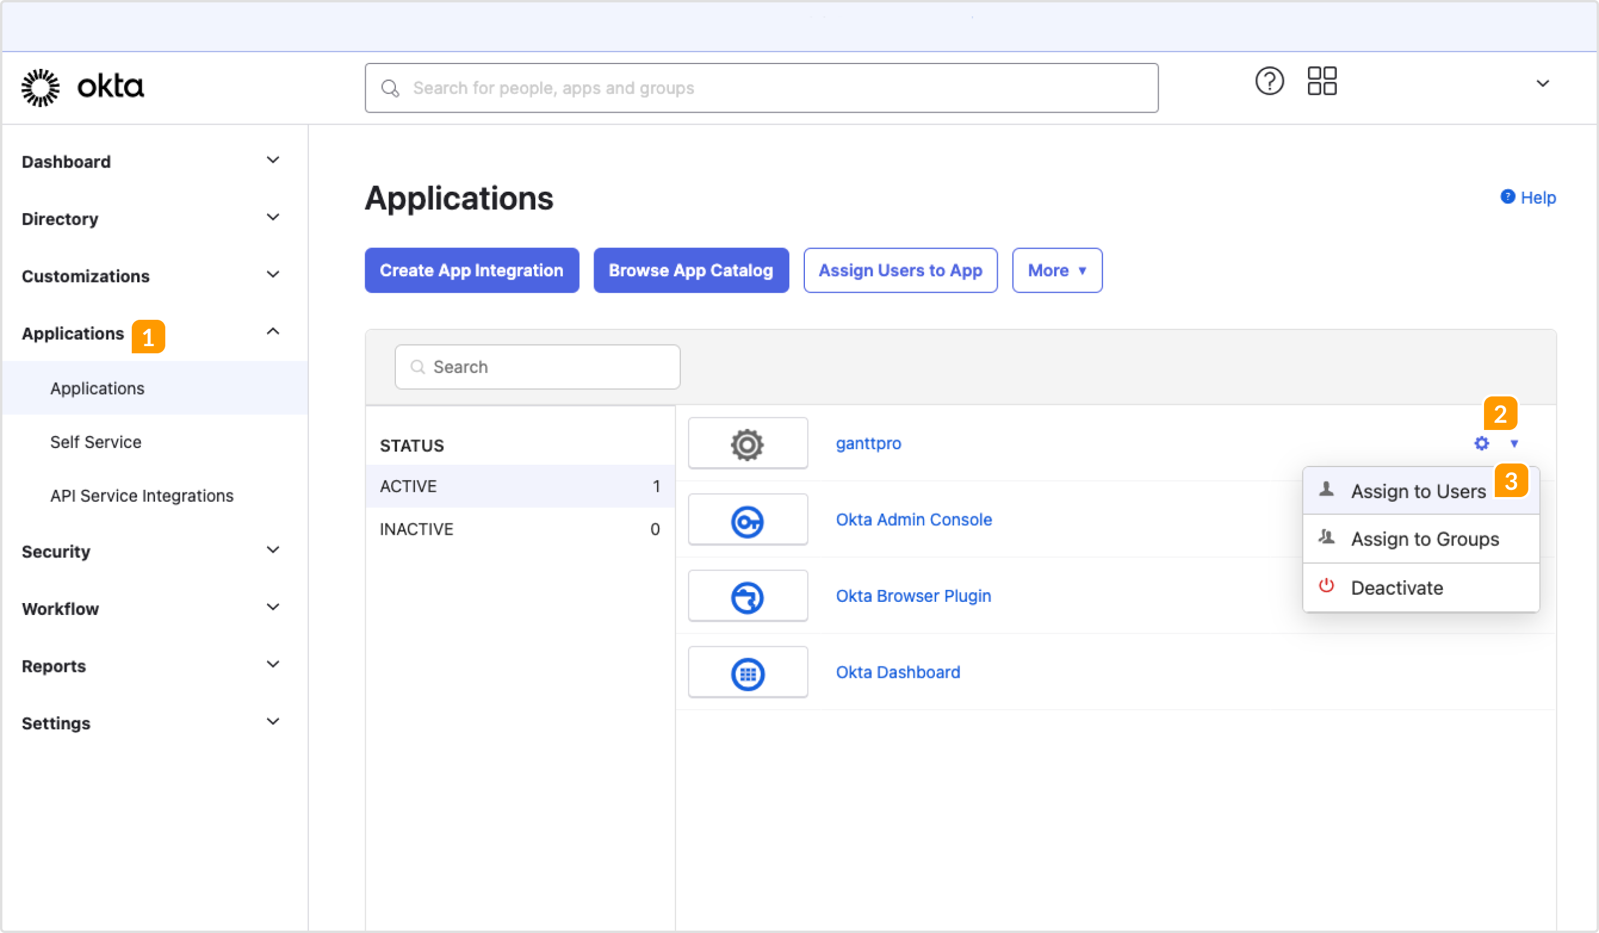1599x933 pixels.
Task: Click the group icon beside Assign to Groups
Action: [x=1326, y=538]
